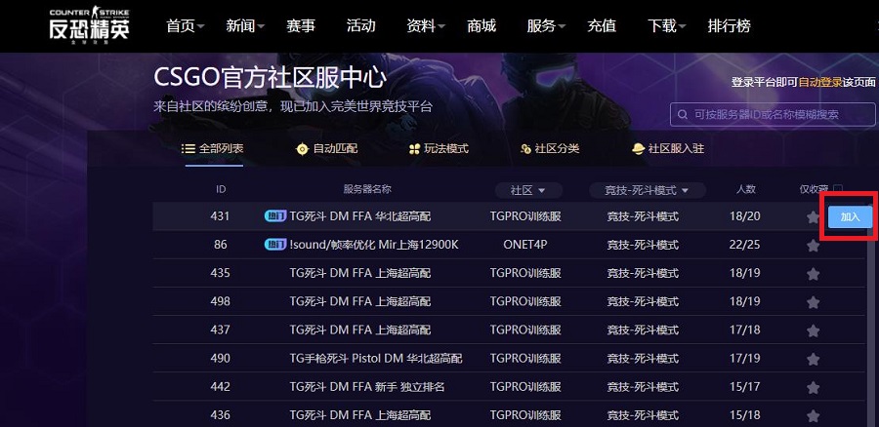Click the 社区服入驻 planet icon
Screen dimensions: 879x427
point(638,149)
